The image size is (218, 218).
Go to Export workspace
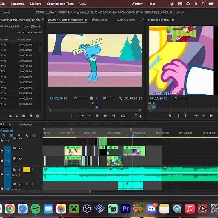click(x=5, y=12)
